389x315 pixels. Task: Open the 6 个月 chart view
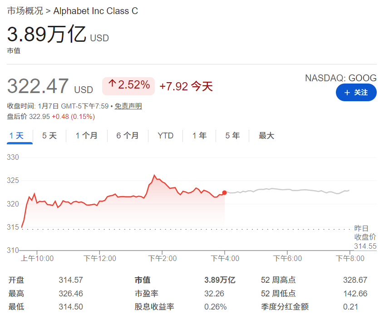(127, 135)
